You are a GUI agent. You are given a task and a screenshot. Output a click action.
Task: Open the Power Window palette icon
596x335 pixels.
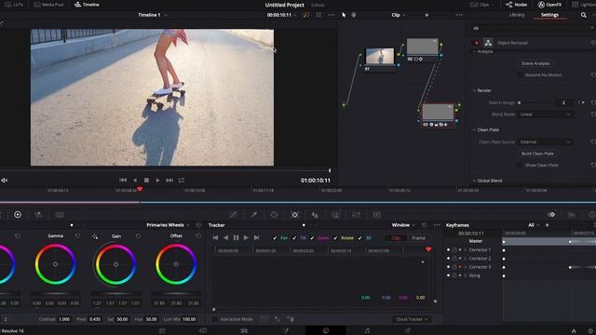pos(274,215)
